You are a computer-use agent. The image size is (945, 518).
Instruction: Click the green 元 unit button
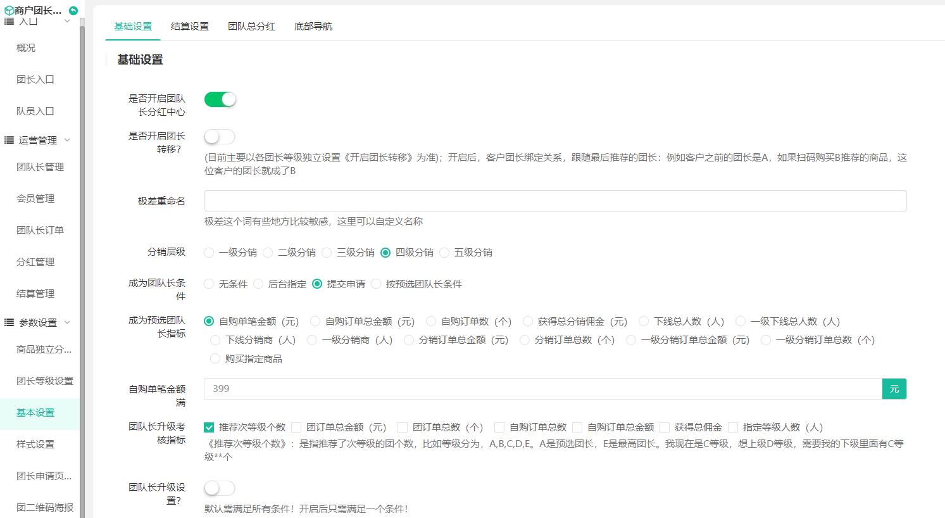pos(894,388)
